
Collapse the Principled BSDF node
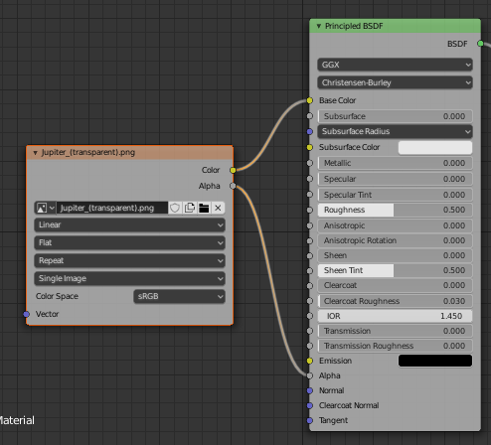[x=318, y=26]
